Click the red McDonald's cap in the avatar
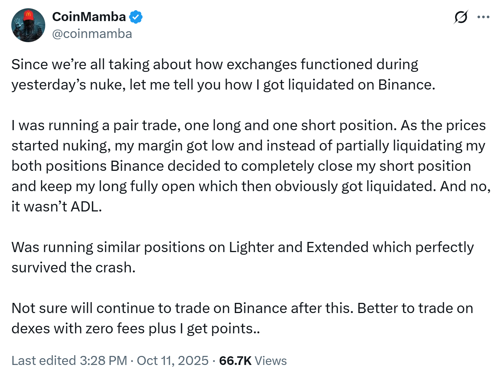500x380 pixels. coord(28,15)
